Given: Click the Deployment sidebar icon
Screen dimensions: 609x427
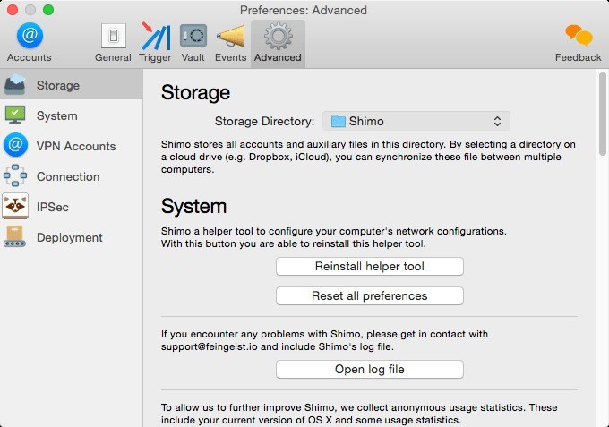Looking at the screenshot, I should click(15, 237).
